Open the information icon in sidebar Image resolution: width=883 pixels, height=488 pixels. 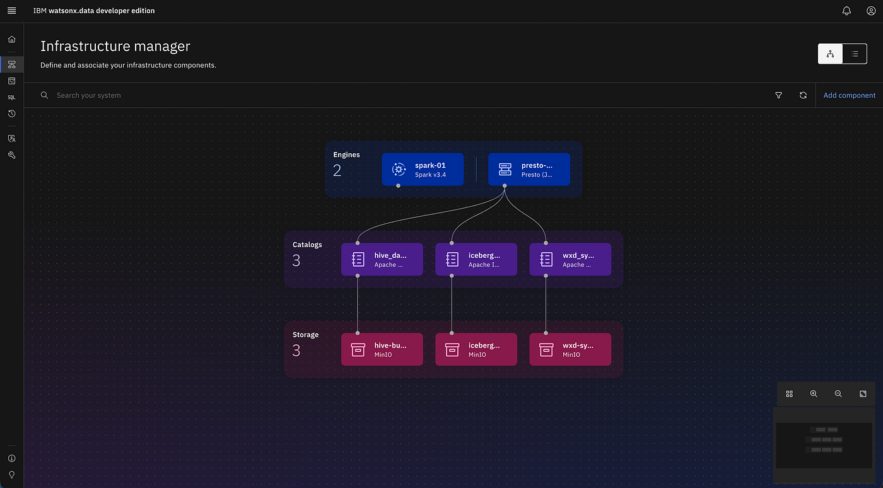11,458
